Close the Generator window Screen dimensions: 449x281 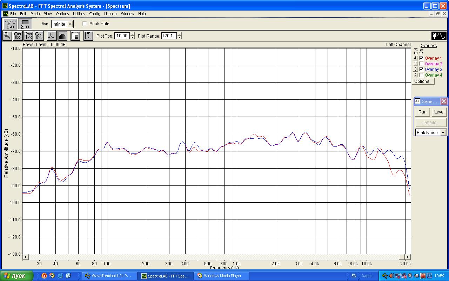tap(444, 102)
